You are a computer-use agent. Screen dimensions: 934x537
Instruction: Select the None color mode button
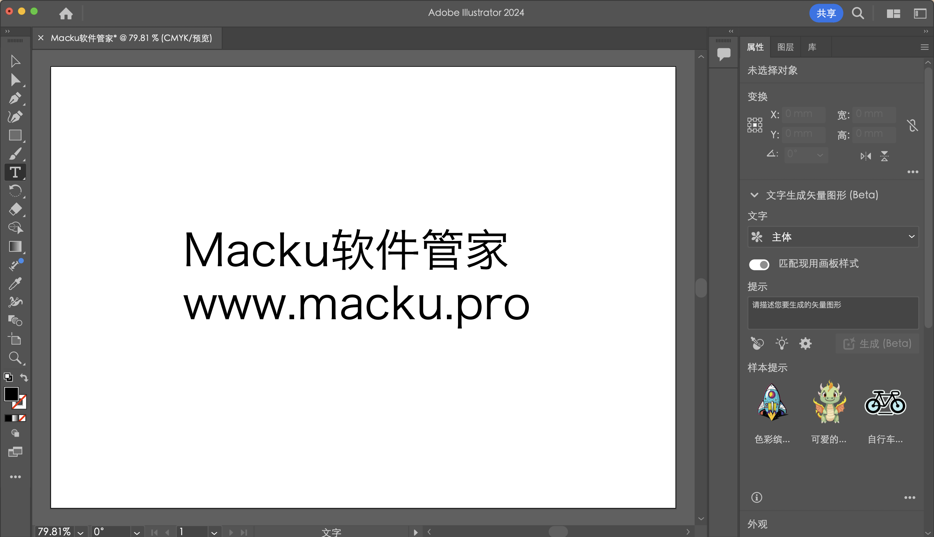click(x=23, y=418)
